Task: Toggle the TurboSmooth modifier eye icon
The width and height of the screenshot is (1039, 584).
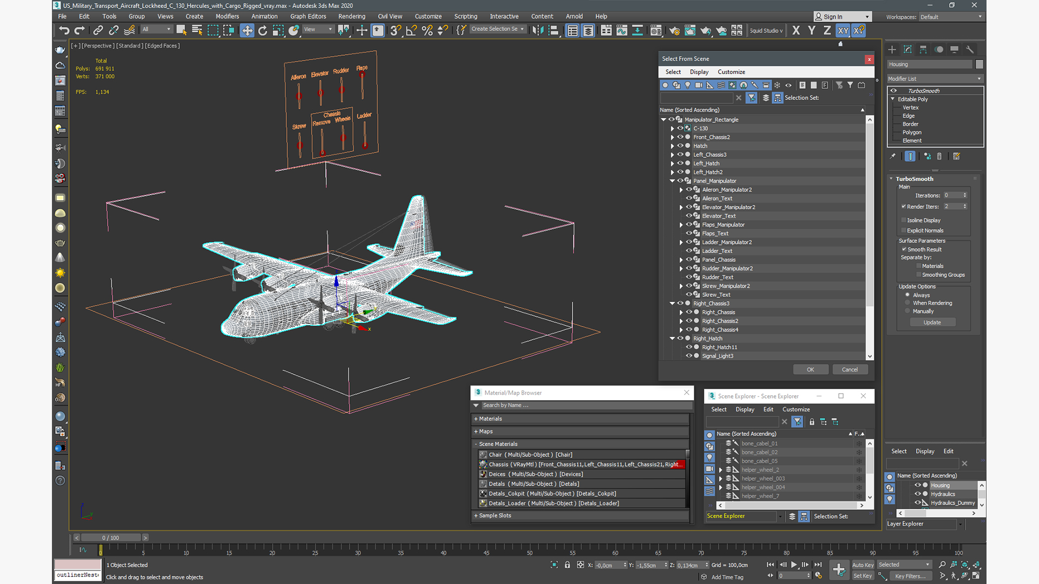Action: [x=893, y=91]
